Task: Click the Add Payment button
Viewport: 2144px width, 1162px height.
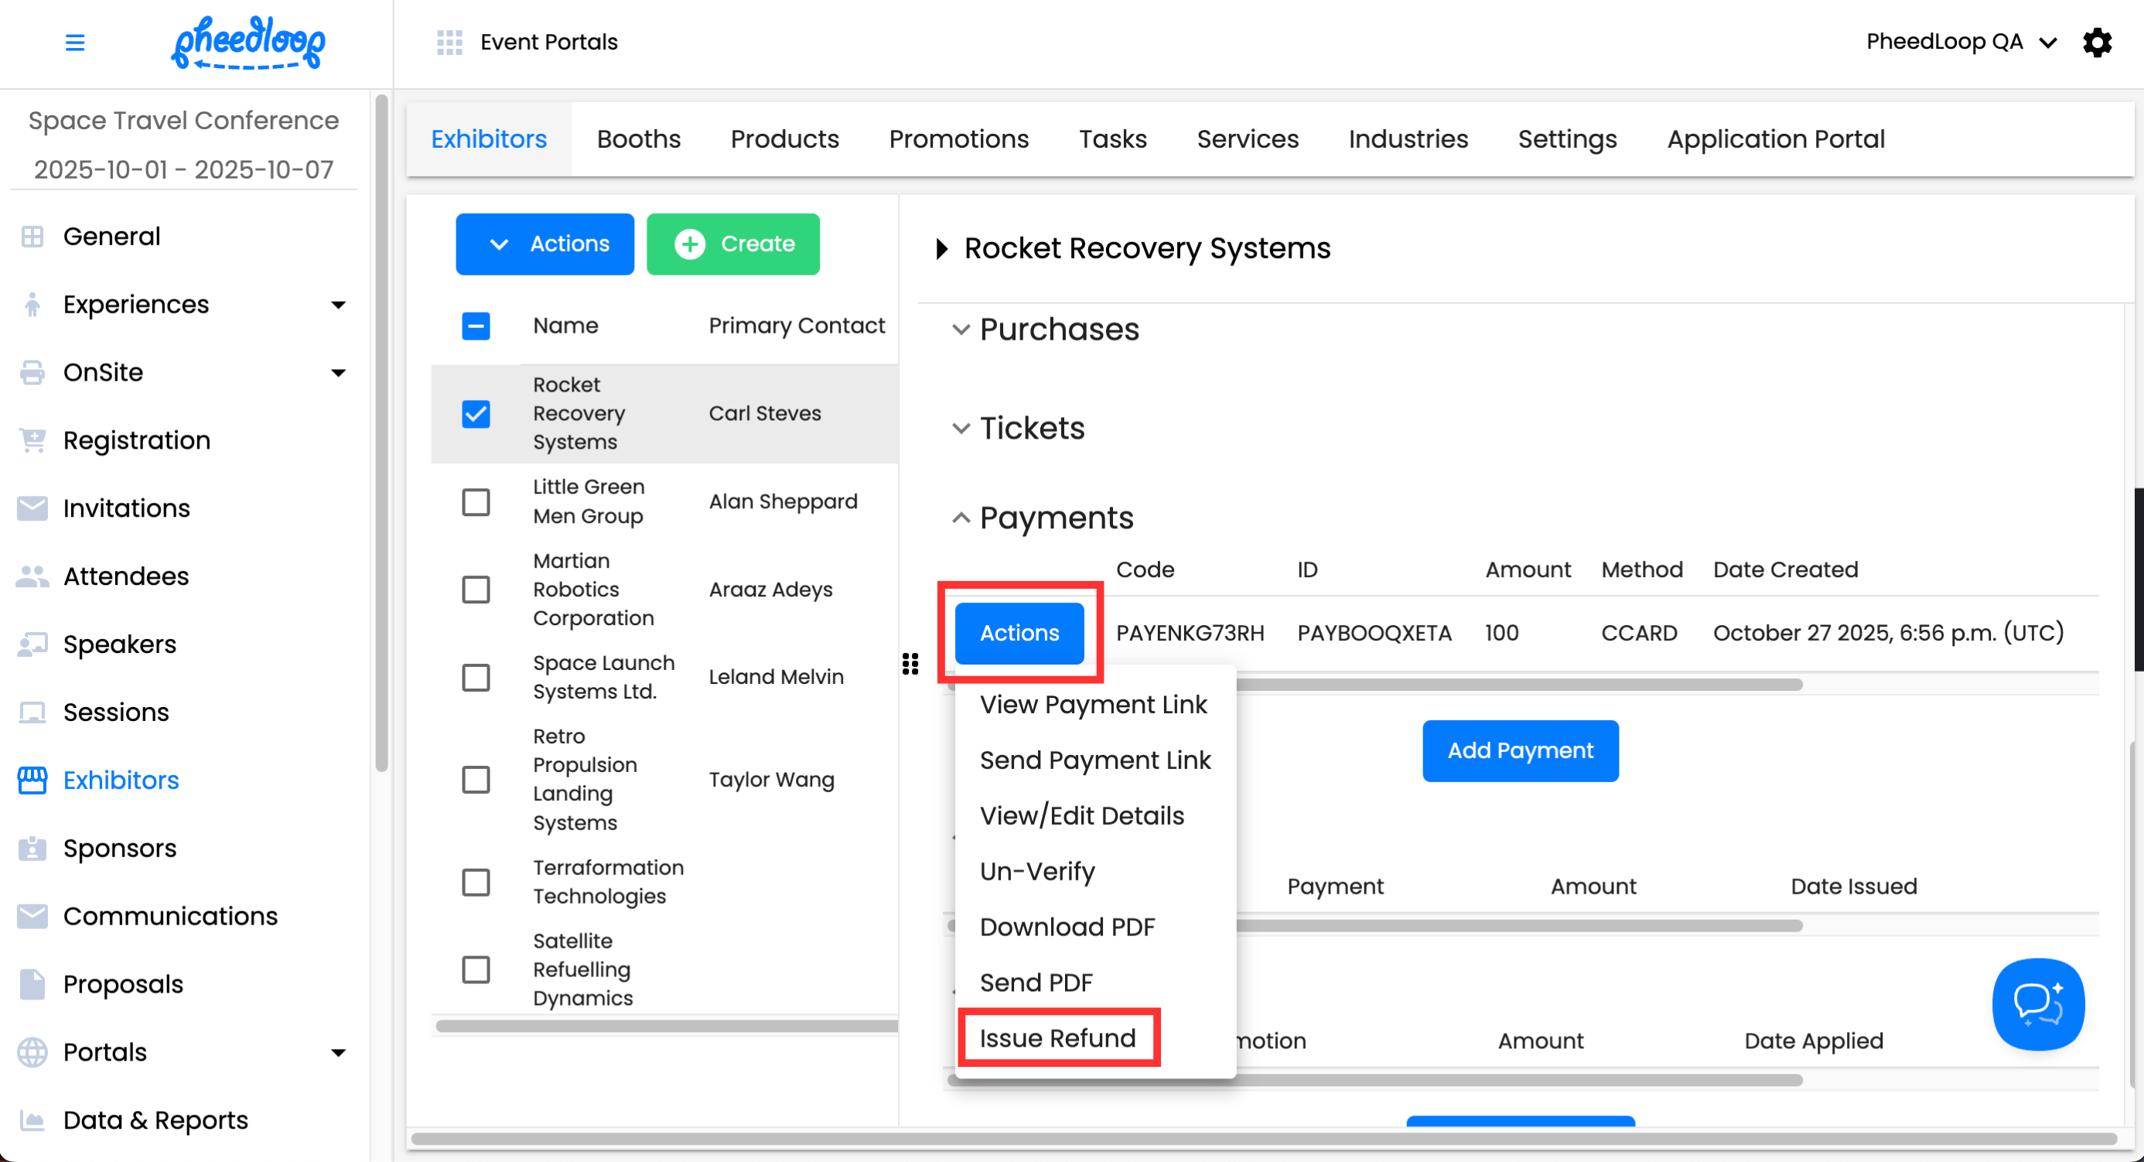Action: [1520, 750]
